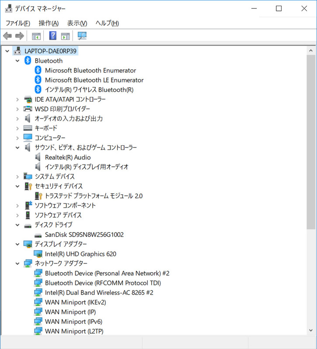Screen dimensions: 317x349
Task: Select WAN Miniport (IPv6) entry
Action: coord(73,322)
